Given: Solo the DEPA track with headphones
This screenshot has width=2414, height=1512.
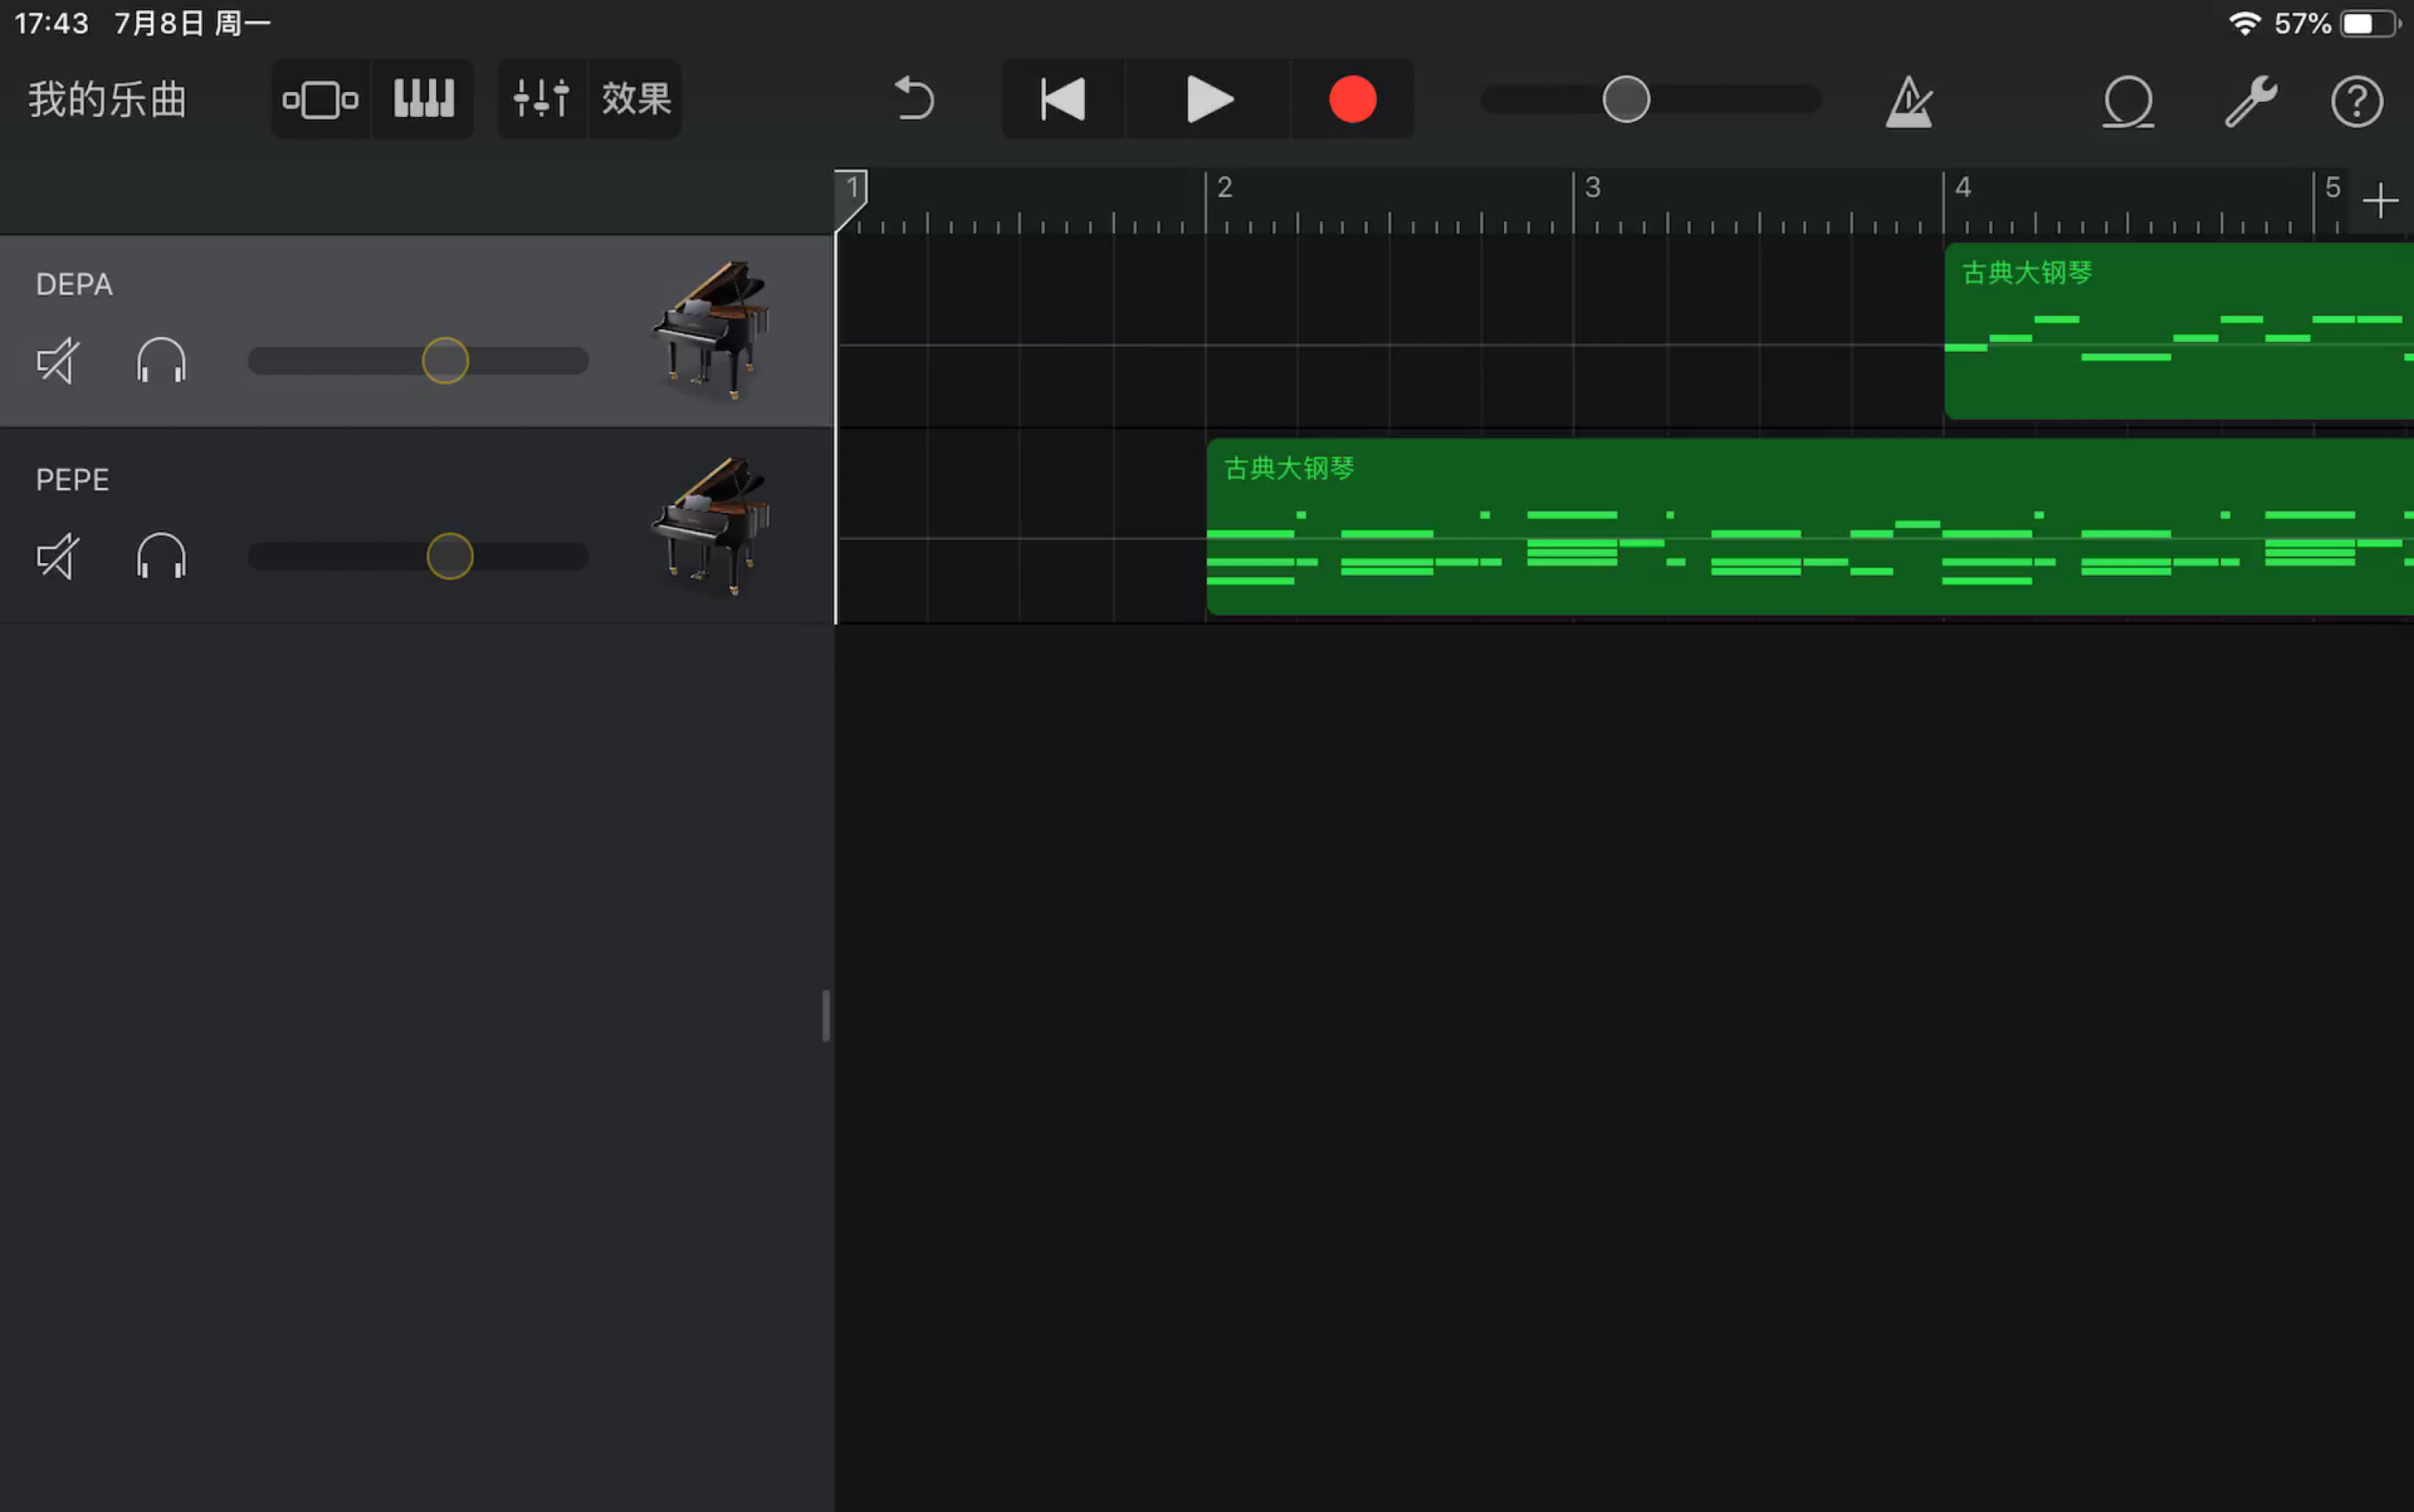Looking at the screenshot, I should 161,360.
